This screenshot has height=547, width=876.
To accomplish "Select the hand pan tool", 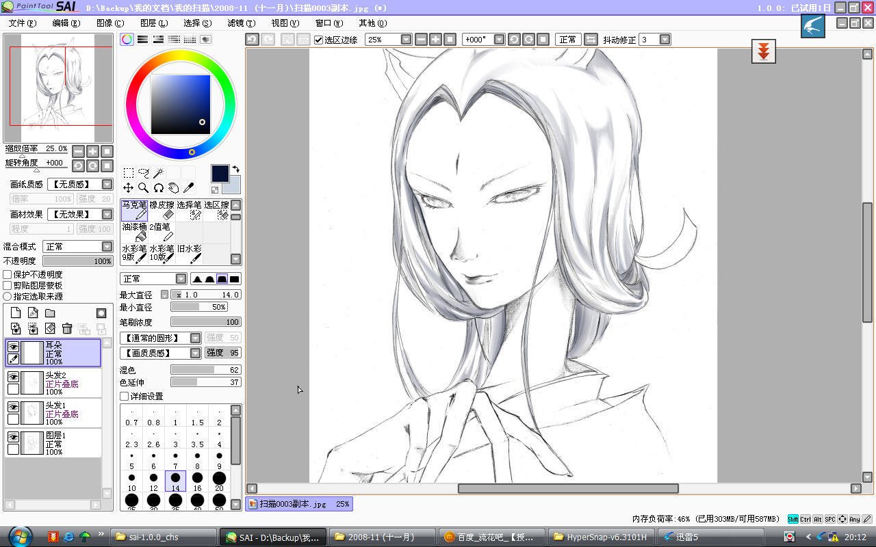I will [173, 187].
